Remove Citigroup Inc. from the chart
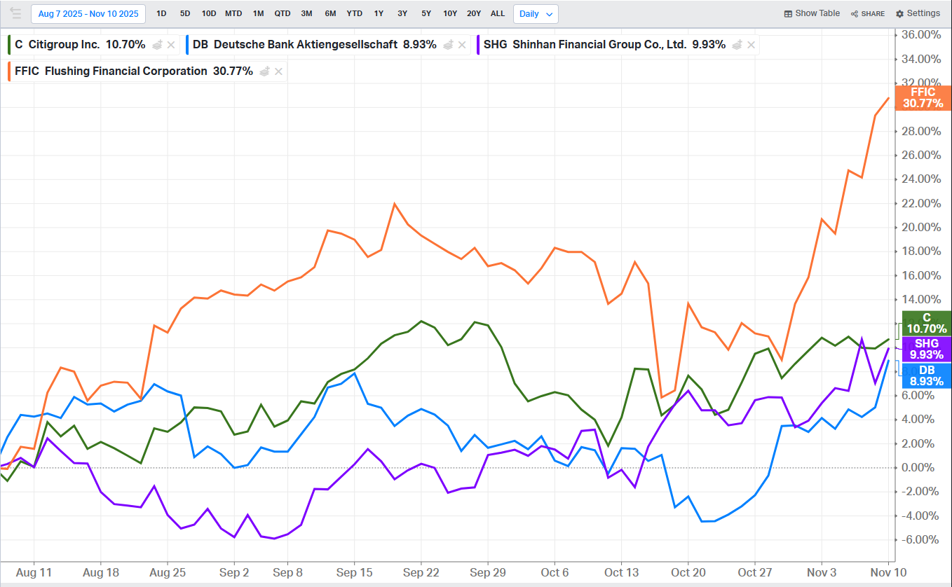 coord(171,45)
